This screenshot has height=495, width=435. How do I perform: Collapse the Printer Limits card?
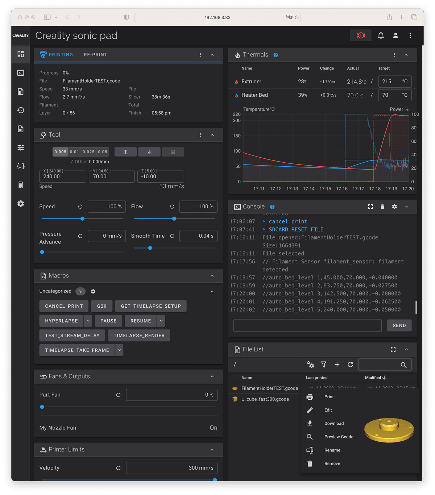(x=212, y=450)
